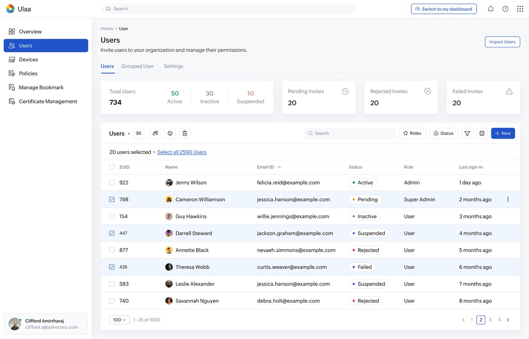Click the help question mark icon

[x=505, y=9]
